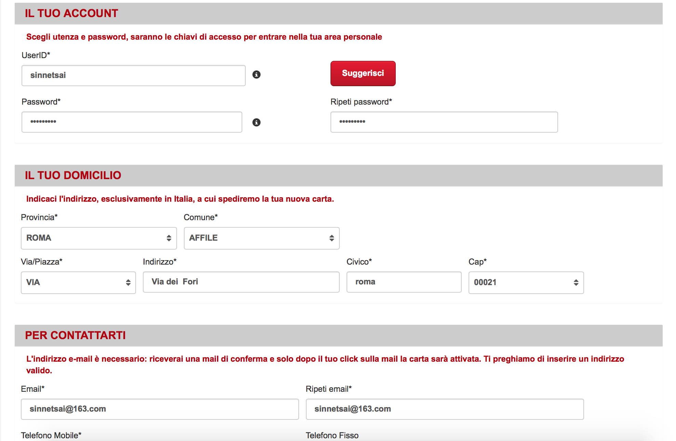676x441 pixels.
Task: Click the PER CONTATTARTI section header
Action: [338, 335]
